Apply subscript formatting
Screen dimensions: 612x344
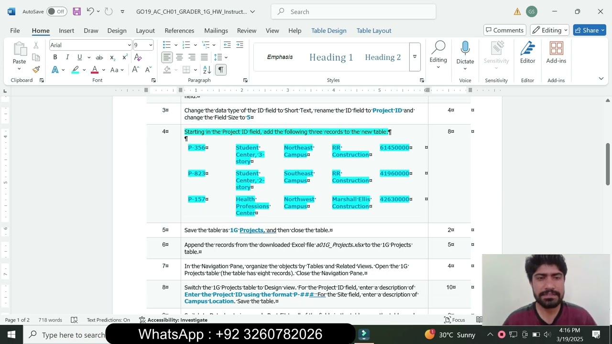[112, 57]
